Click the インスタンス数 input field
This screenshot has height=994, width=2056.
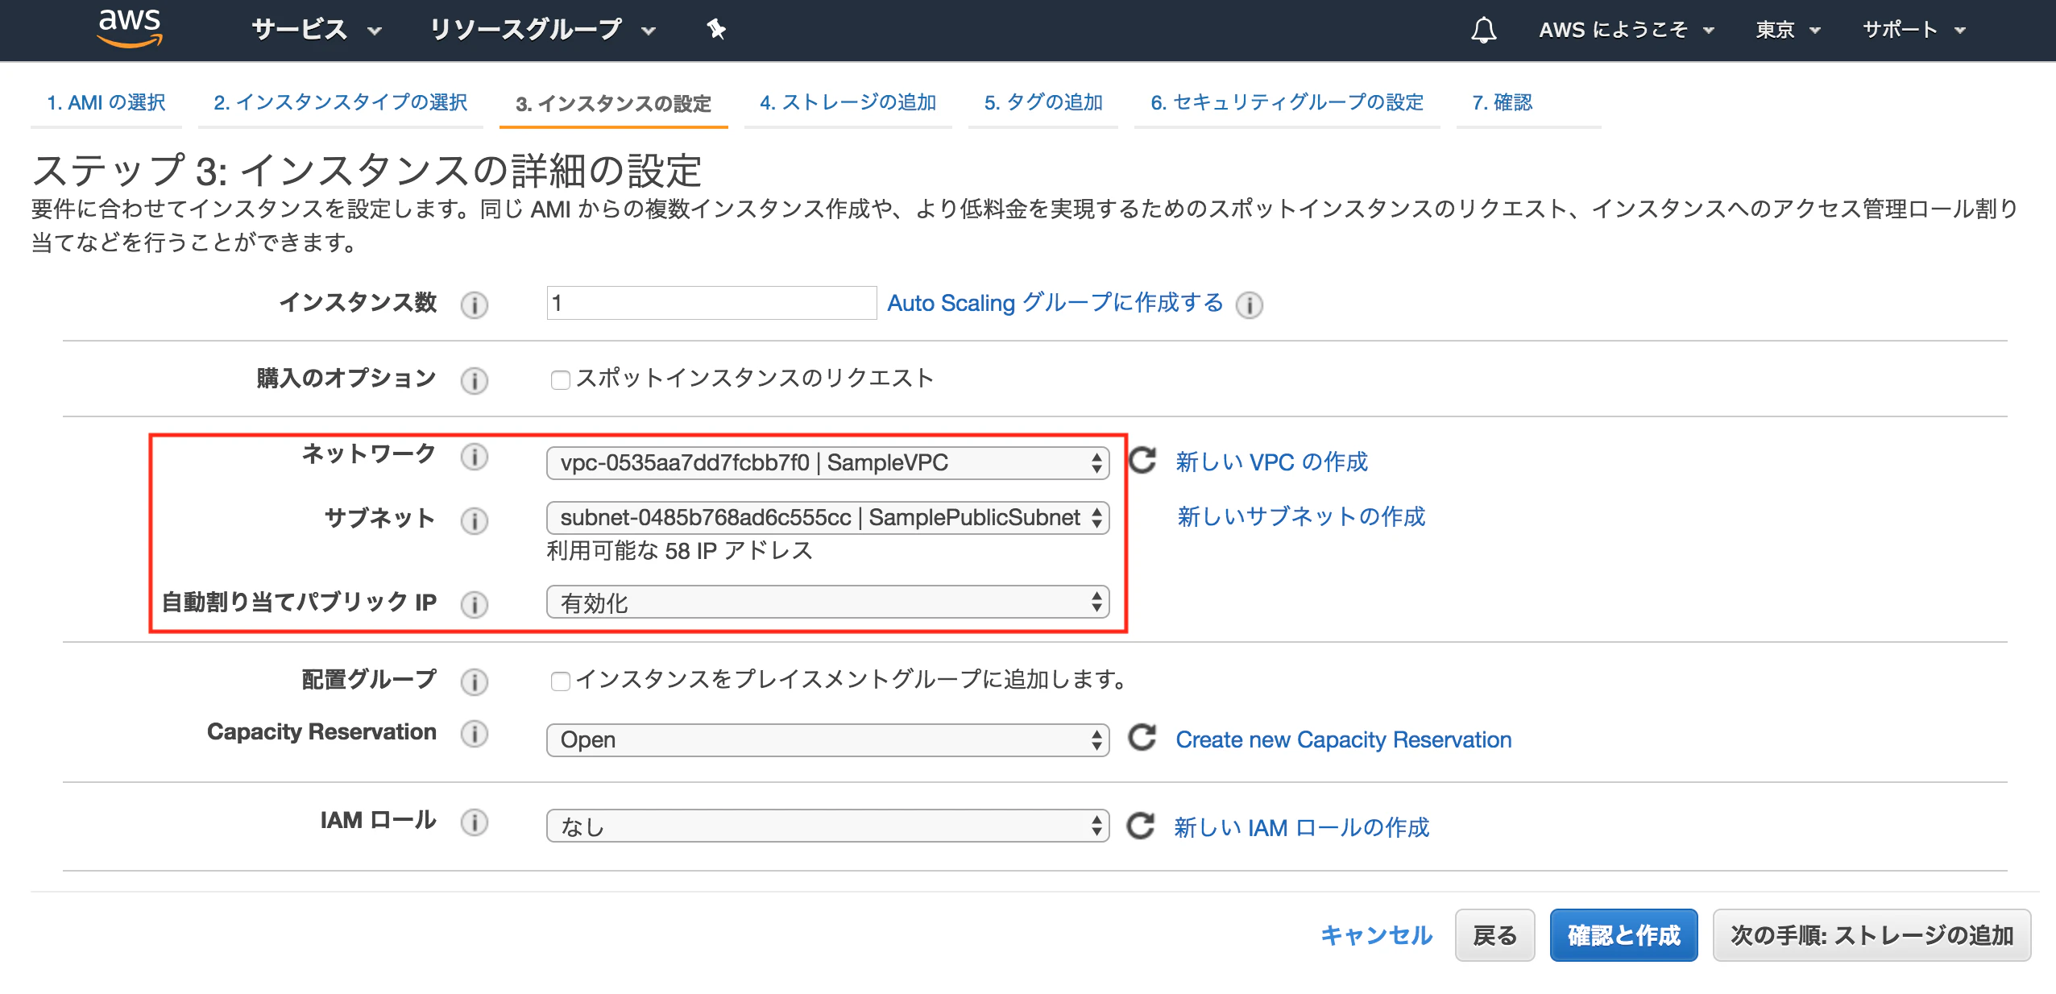(711, 303)
